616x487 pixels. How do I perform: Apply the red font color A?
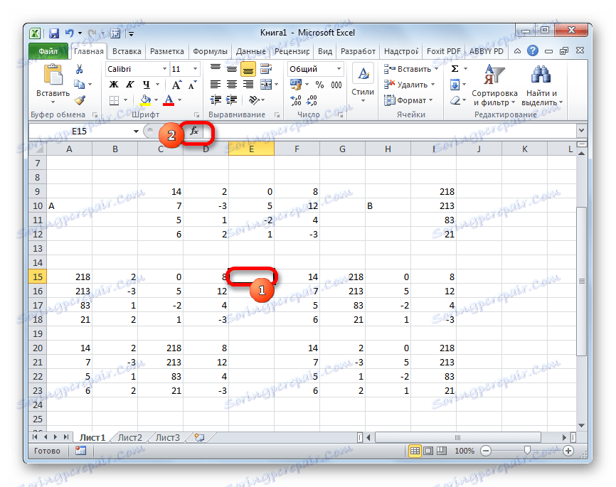(x=169, y=100)
